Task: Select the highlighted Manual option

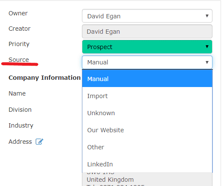Action: tap(147, 78)
